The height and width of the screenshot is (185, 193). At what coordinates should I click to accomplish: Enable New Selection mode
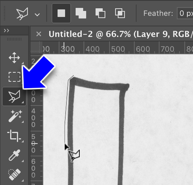pos(61,13)
